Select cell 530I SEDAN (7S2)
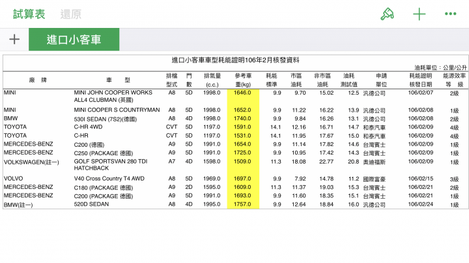This screenshot has height=263, width=469. pos(106,119)
